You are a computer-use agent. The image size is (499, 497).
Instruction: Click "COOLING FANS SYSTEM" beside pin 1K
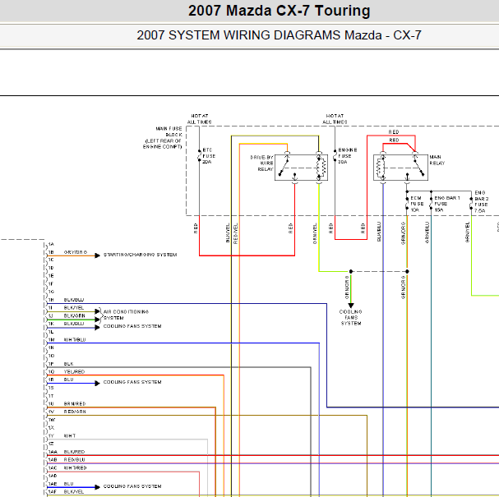132,326
